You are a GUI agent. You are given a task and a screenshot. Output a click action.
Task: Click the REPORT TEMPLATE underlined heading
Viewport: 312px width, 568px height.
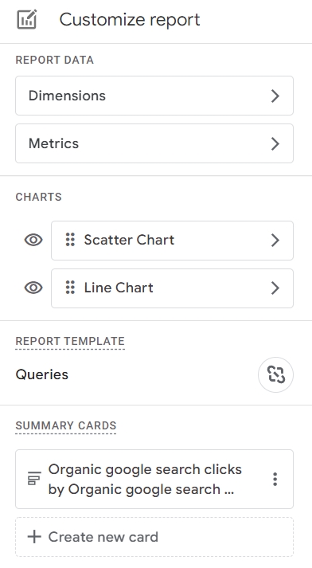click(x=70, y=341)
